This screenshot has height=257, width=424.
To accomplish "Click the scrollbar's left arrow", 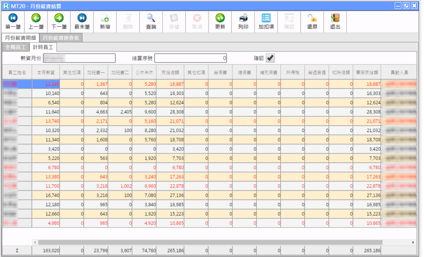I will coord(35,242).
